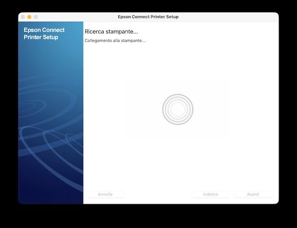Screen dimensions: 297x228
Task: Click the 'Ricerca stampante...' heading
Action: click(111, 32)
